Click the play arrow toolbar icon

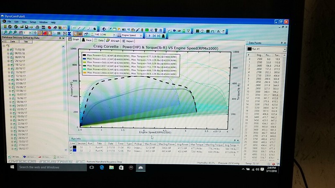[x=149, y=36]
